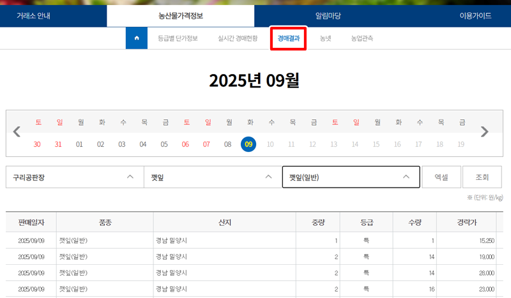This screenshot has width=511, height=298.
Task: Click the 조회 search button
Action: coord(482,177)
